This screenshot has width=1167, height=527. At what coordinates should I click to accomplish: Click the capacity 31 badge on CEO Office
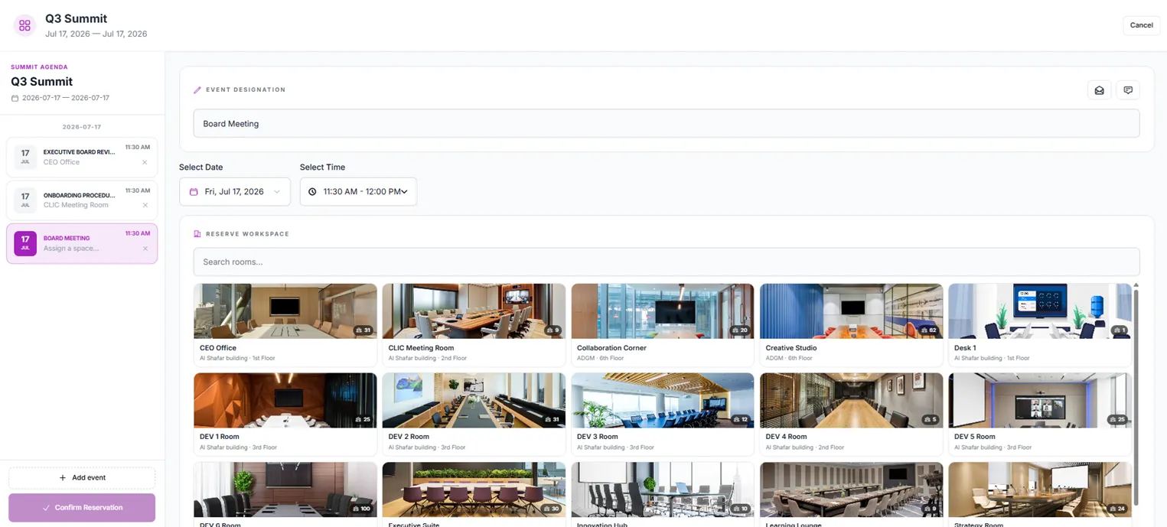[x=363, y=330]
